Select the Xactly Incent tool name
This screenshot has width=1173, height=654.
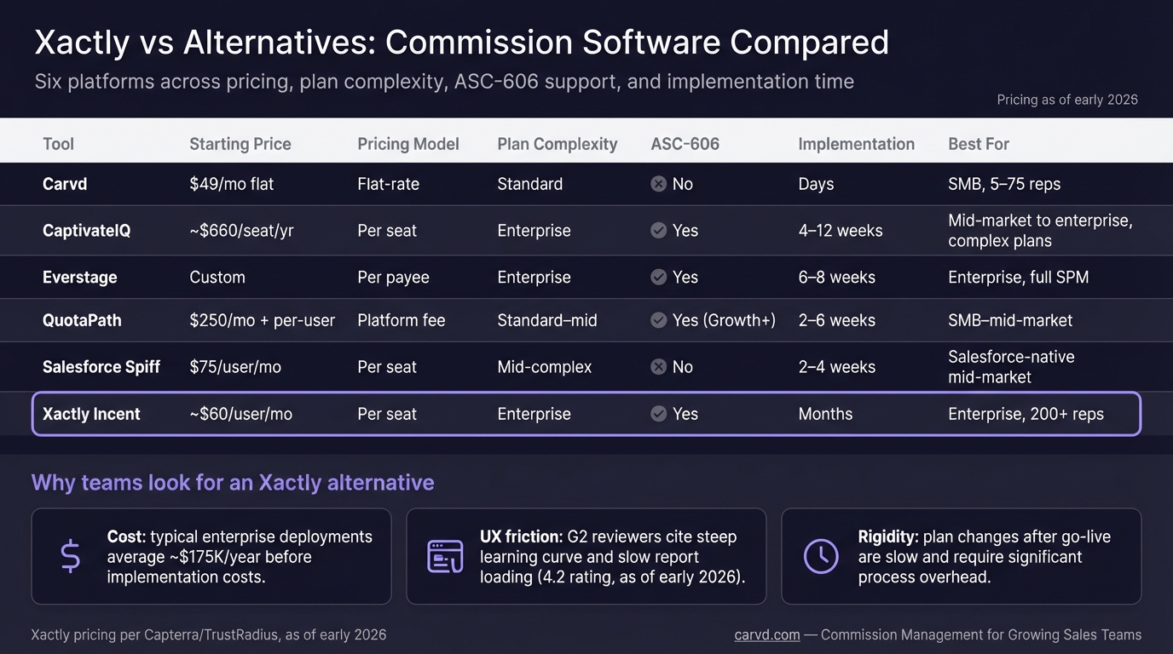point(91,414)
